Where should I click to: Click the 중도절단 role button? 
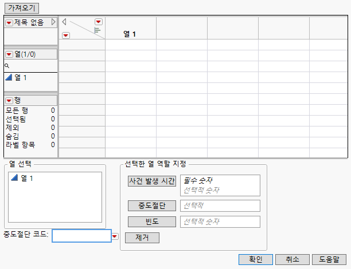[x=152, y=205]
